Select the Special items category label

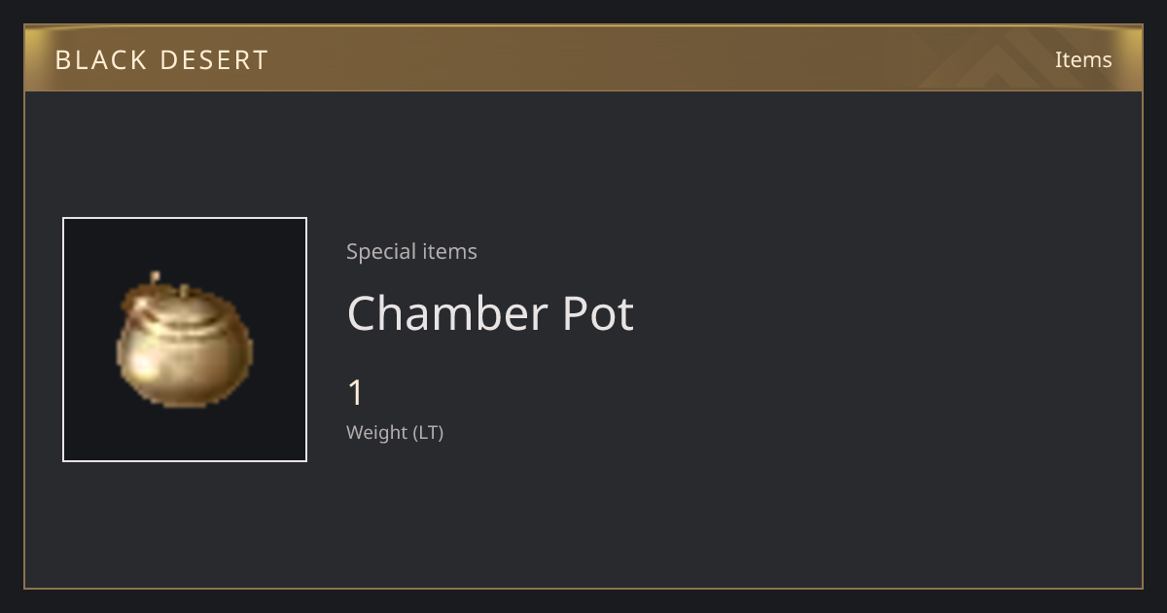tap(411, 251)
